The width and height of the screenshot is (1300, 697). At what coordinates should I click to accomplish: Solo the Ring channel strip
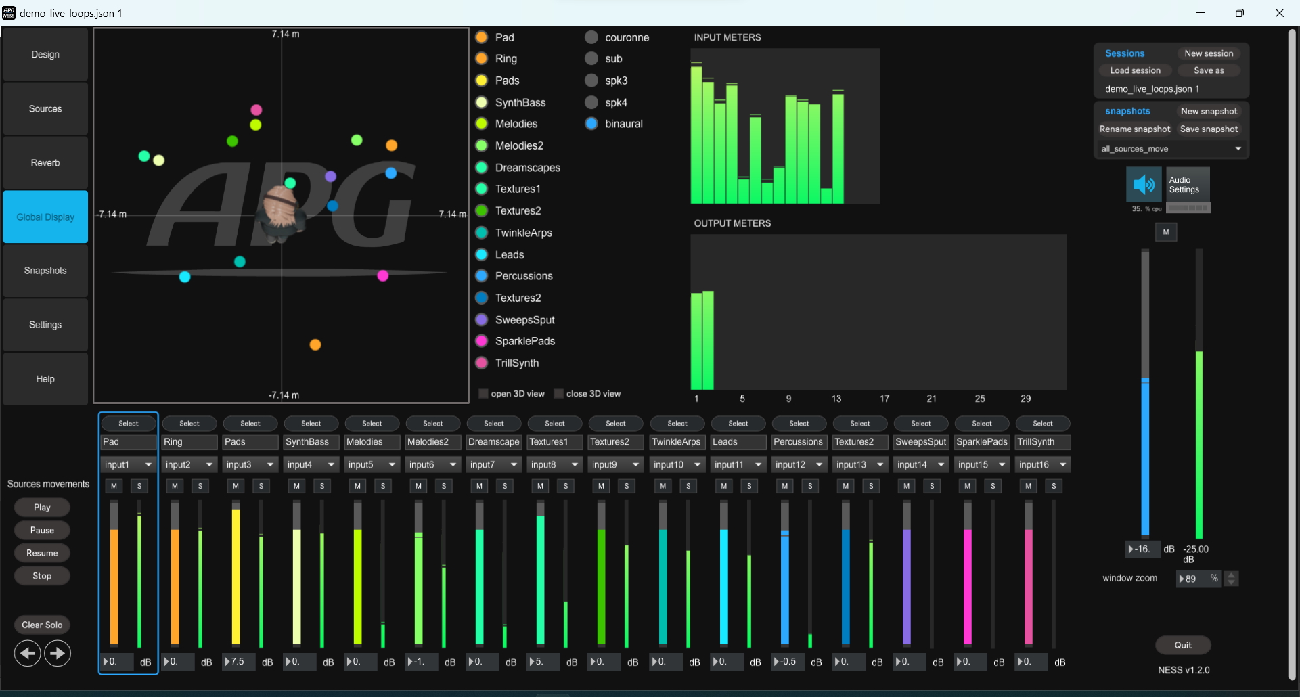(200, 486)
